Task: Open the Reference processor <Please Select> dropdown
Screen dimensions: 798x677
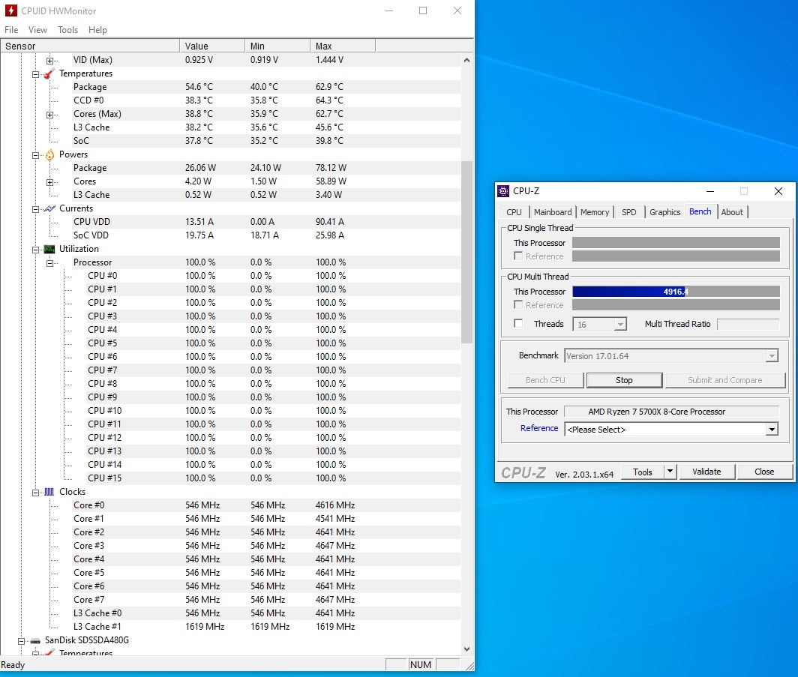Action: (772, 430)
